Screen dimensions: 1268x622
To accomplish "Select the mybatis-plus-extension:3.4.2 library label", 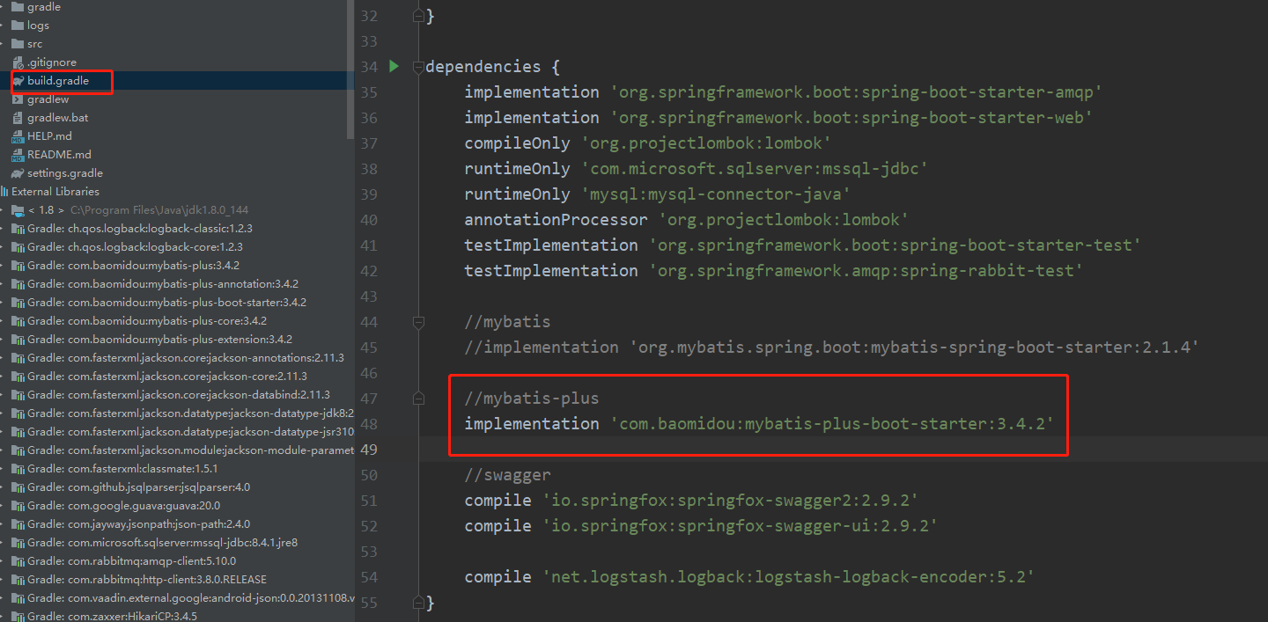I will coord(159,340).
